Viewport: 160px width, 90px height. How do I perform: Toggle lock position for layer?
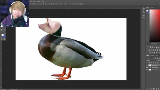[153, 63]
